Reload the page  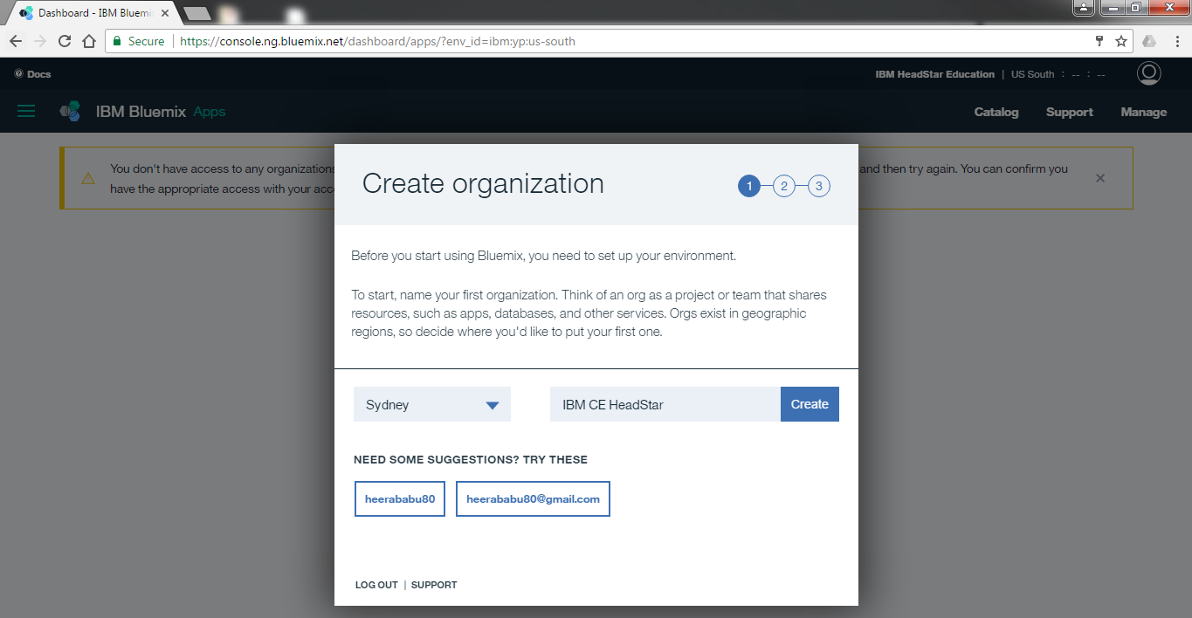[65, 41]
